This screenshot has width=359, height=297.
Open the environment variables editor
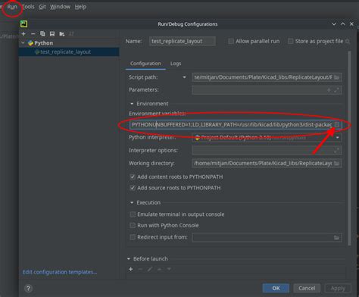coord(337,124)
